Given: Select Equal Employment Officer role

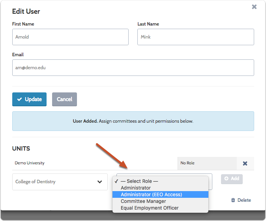Looking at the screenshot, I should pos(160,208).
